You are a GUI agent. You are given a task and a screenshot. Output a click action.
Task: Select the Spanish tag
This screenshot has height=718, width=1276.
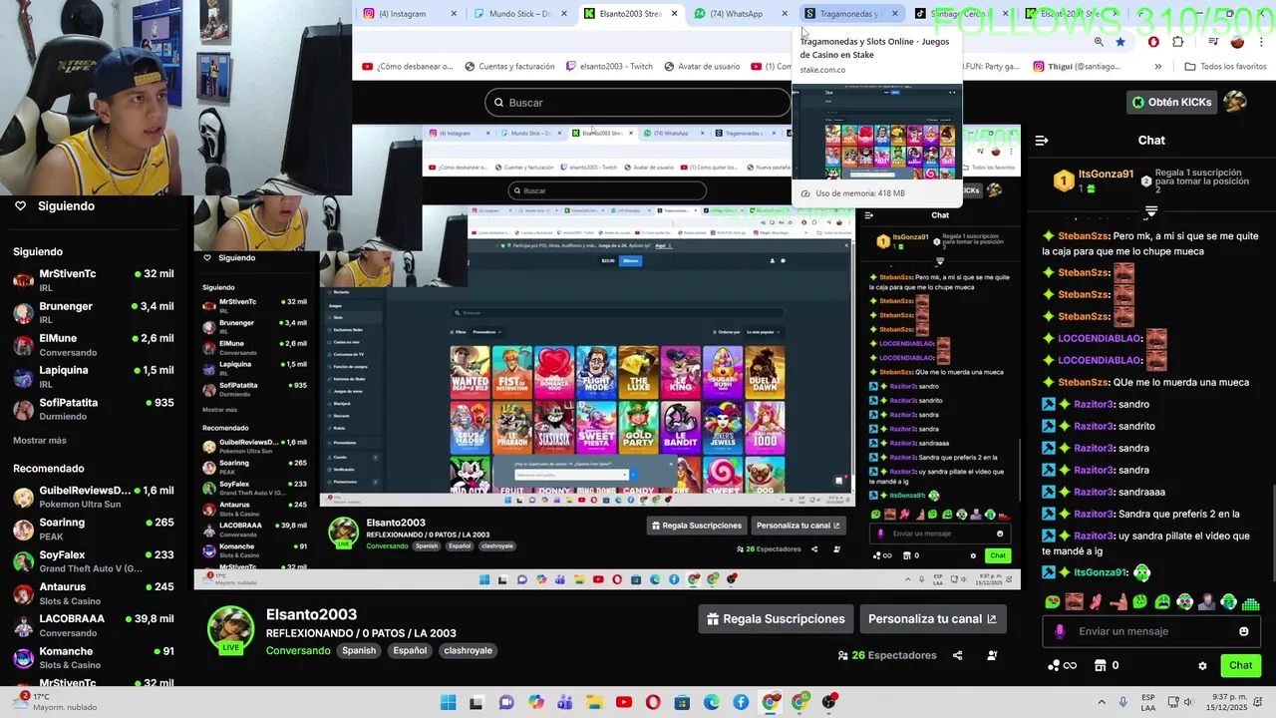tap(359, 650)
